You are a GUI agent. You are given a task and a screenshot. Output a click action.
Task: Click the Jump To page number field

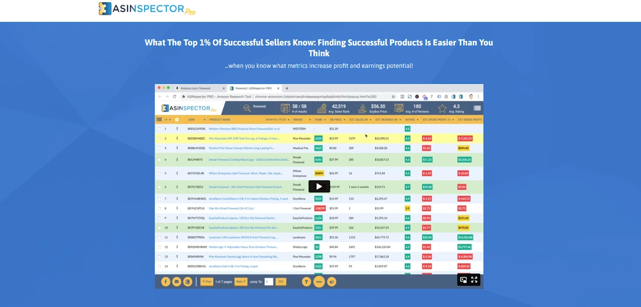[x=269, y=281]
